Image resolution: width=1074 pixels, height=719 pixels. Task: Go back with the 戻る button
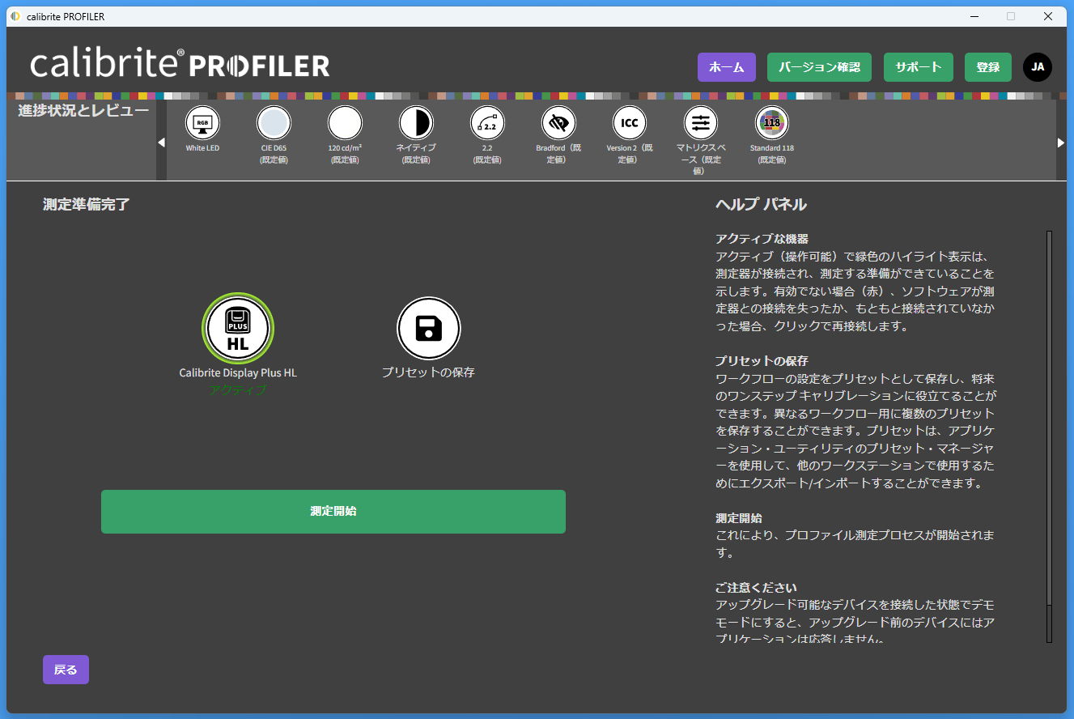(66, 670)
